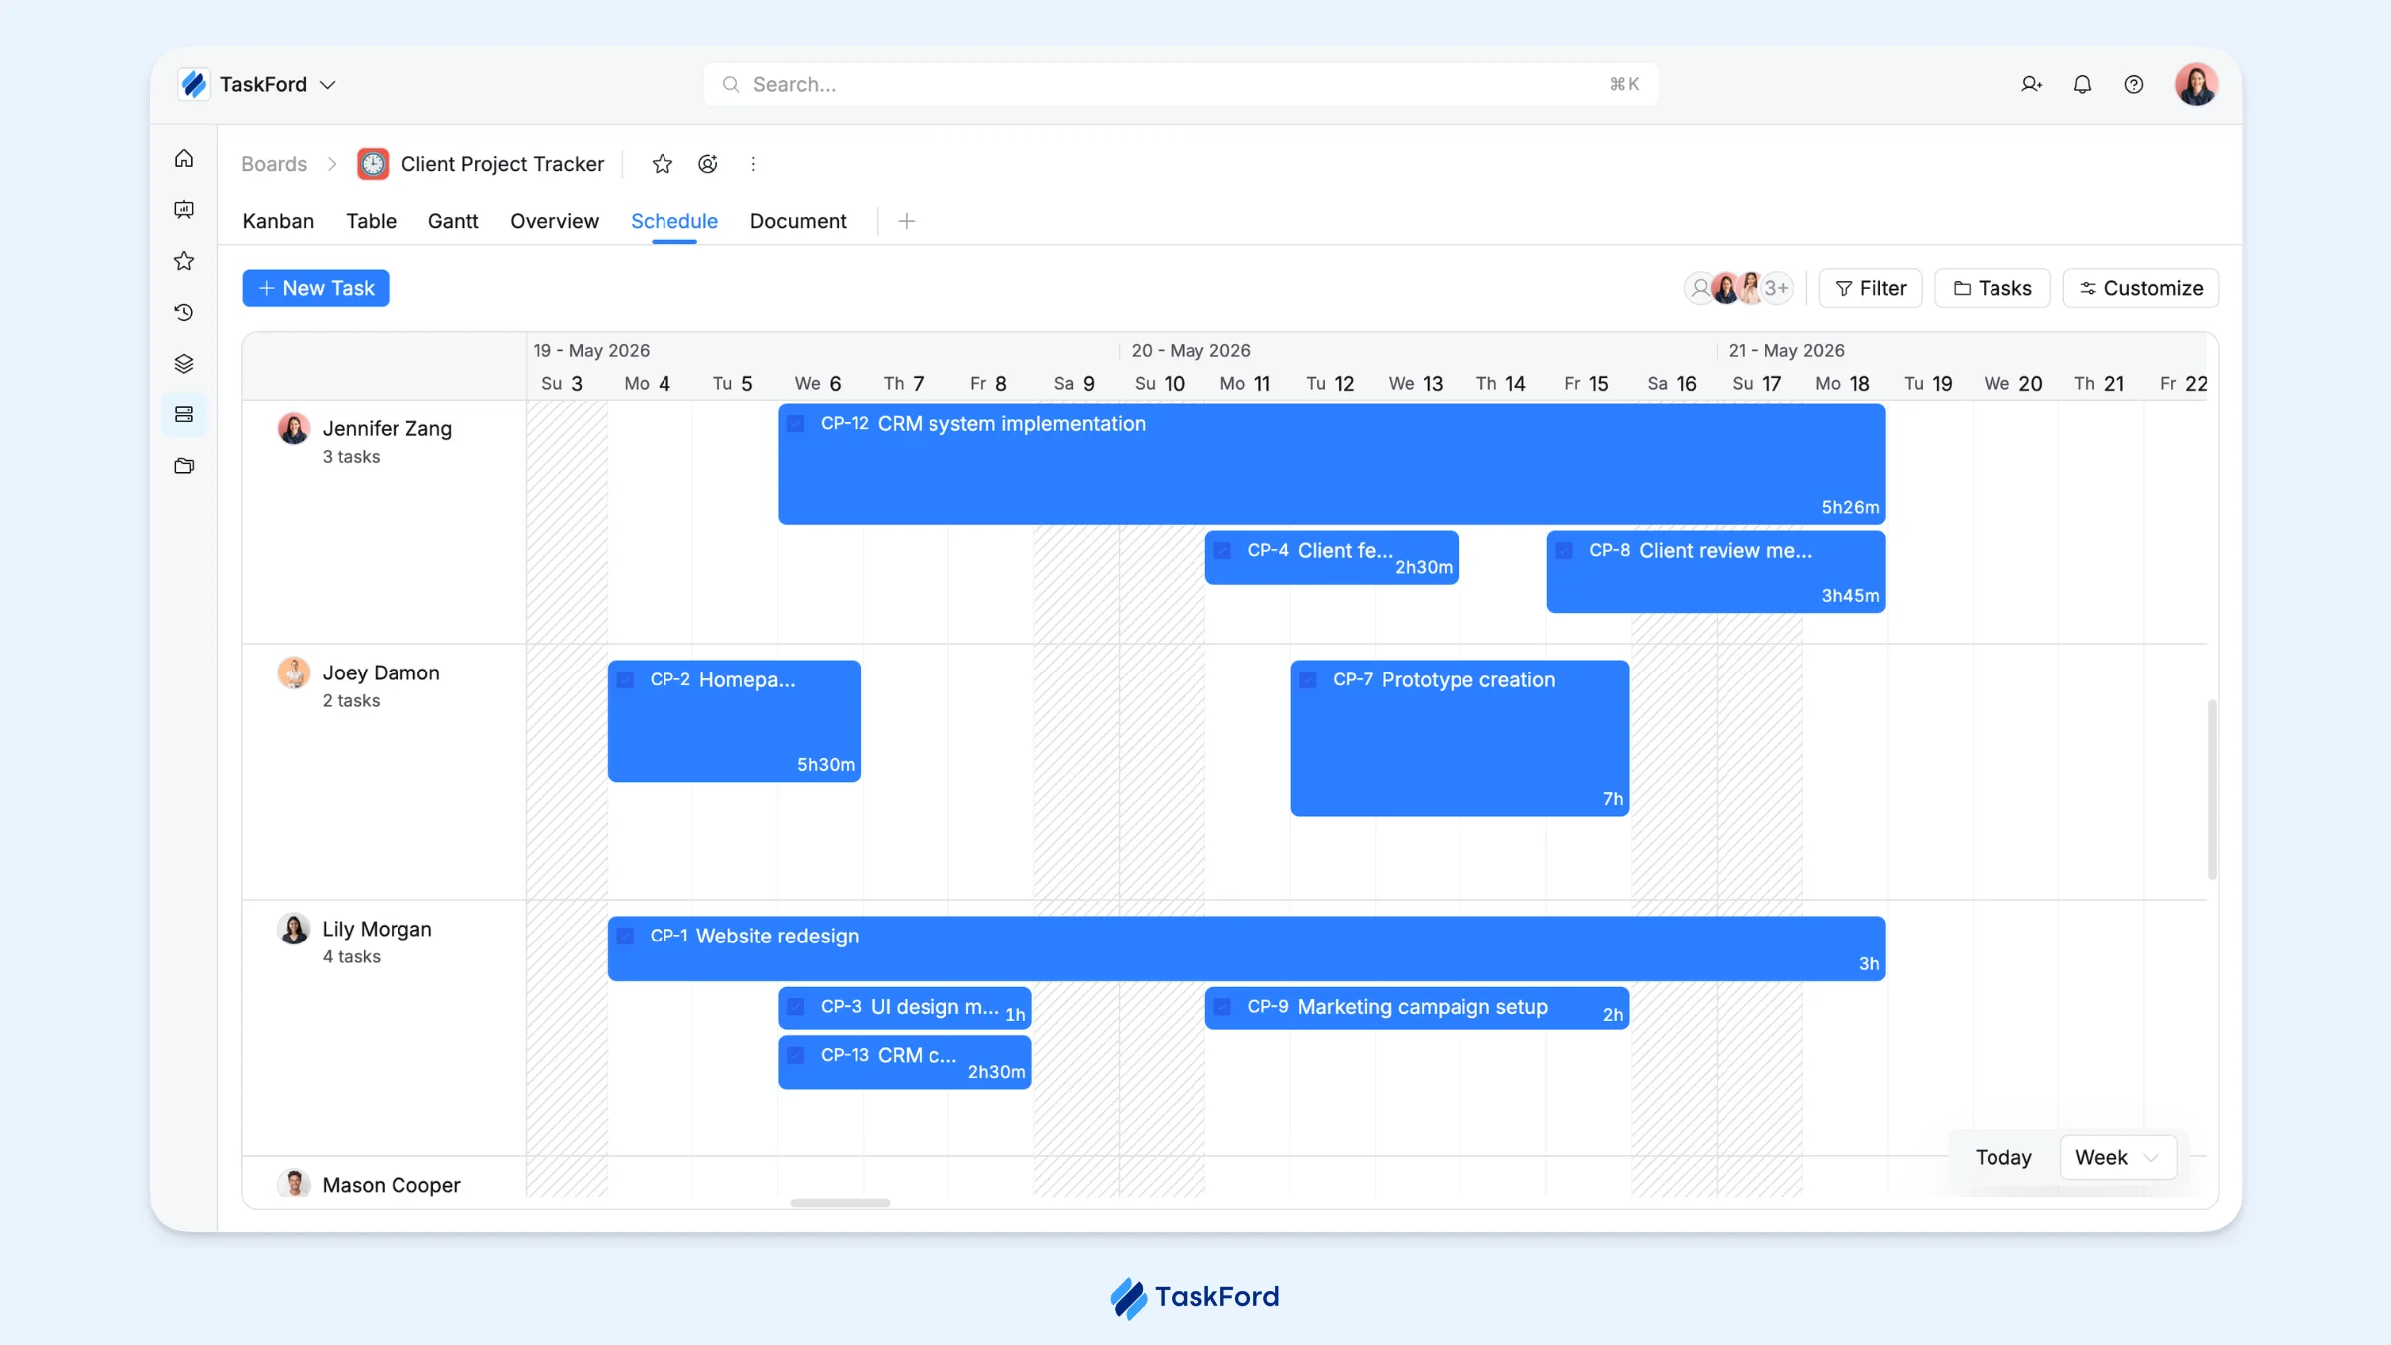The width and height of the screenshot is (2391, 1345).
Task: Jump to Today in schedule
Action: (x=2003, y=1157)
